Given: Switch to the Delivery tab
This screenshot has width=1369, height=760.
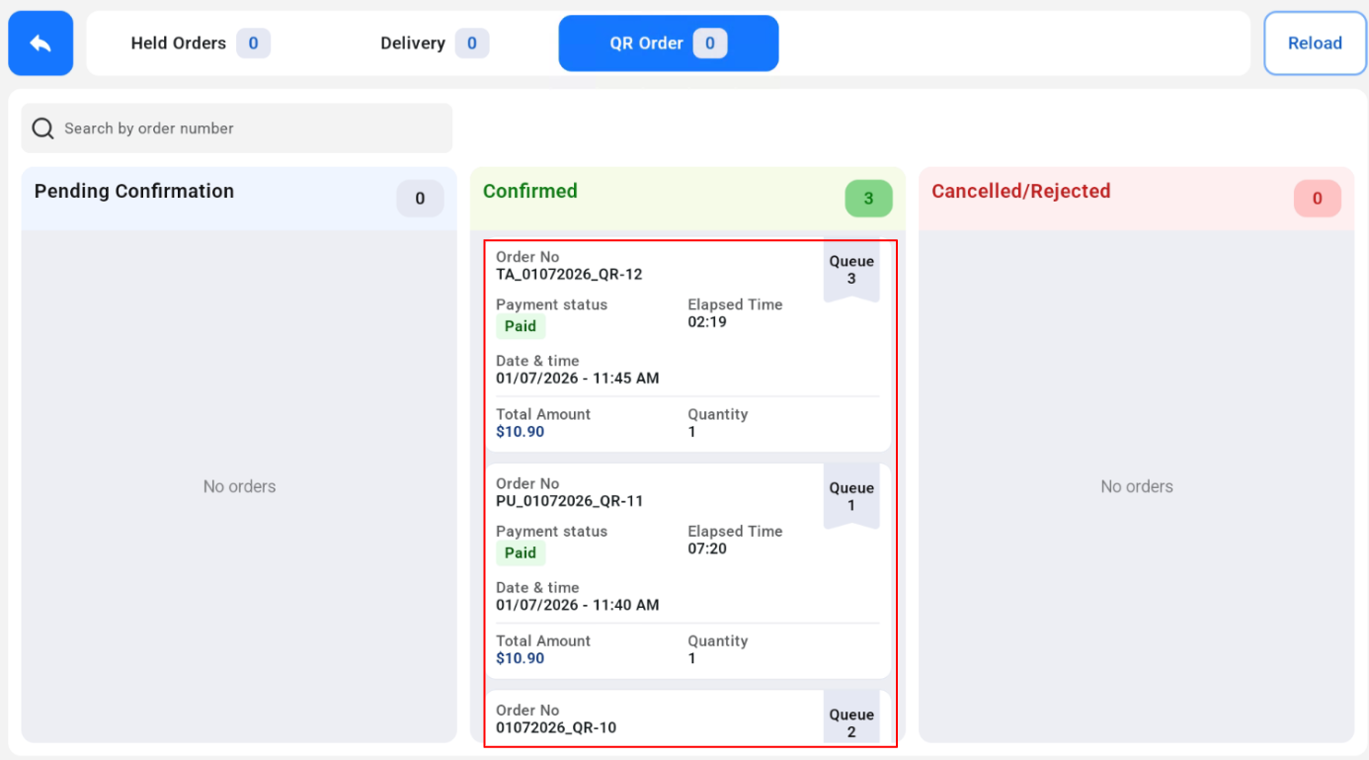Looking at the screenshot, I should (x=435, y=43).
